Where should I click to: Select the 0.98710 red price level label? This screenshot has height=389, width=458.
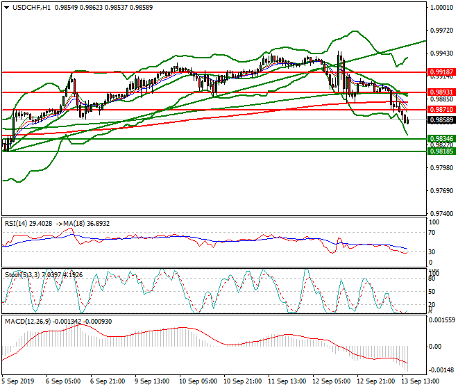pos(441,110)
